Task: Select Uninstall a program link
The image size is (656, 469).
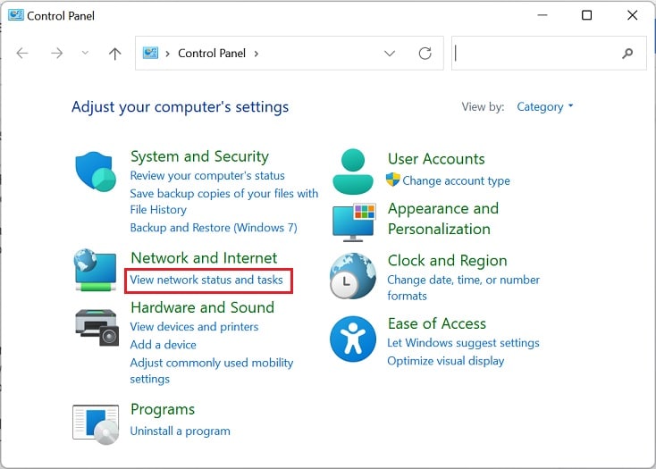Action: pyautogui.click(x=180, y=431)
